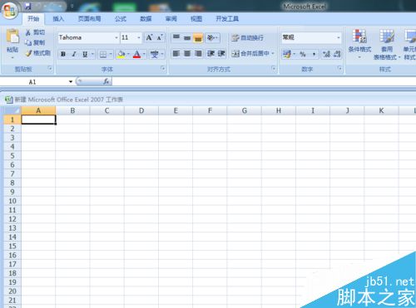Open number format 常规 dropdown
This screenshot has height=308, width=416.
[x=339, y=37]
